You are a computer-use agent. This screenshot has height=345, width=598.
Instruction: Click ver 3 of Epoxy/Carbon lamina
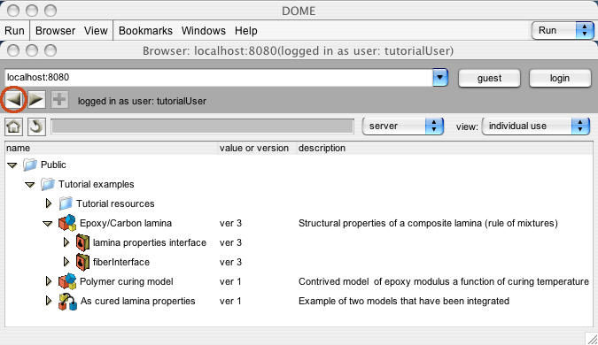(x=230, y=223)
